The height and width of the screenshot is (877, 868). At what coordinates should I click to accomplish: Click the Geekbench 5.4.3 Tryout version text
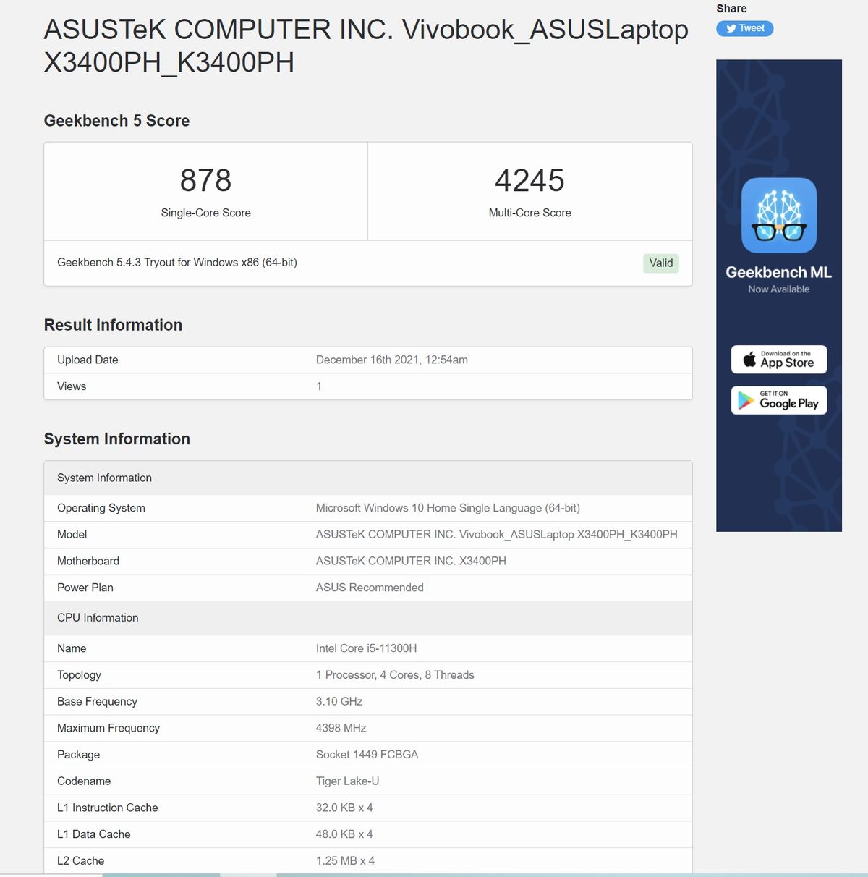(x=177, y=263)
